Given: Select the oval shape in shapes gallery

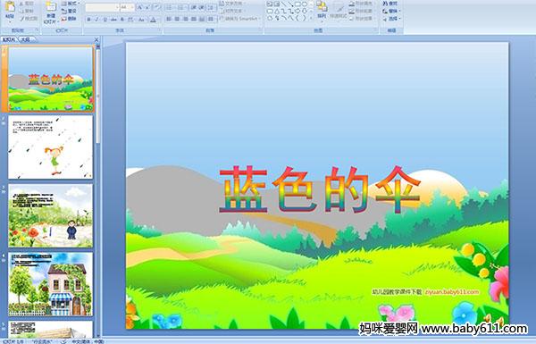Looking at the screenshot, I should (x=305, y=4).
